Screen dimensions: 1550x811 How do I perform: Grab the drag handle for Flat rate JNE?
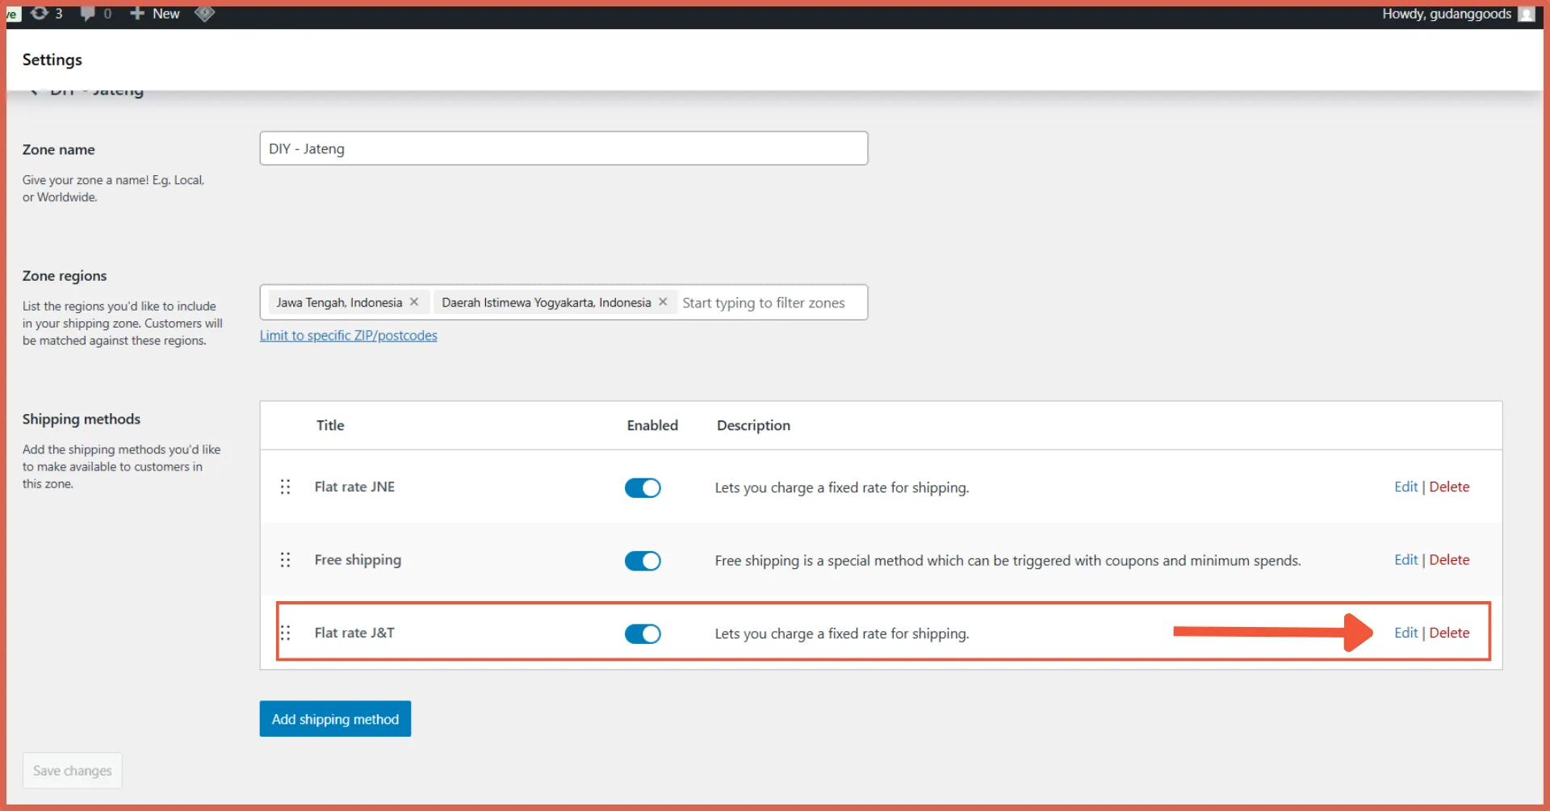click(285, 487)
